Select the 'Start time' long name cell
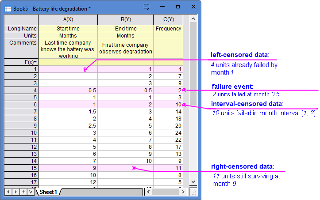Viewport: 320px width, 200px height. (68, 29)
